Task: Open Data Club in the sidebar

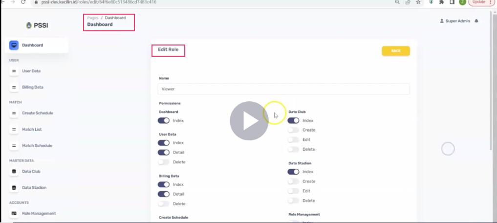Action: click(31, 171)
